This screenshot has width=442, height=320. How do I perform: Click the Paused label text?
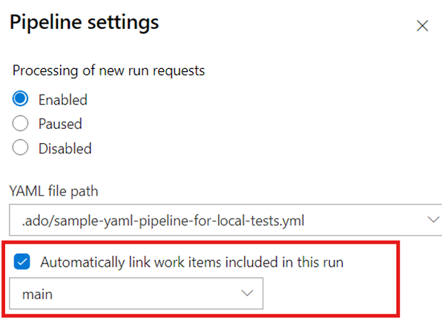pos(60,123)
